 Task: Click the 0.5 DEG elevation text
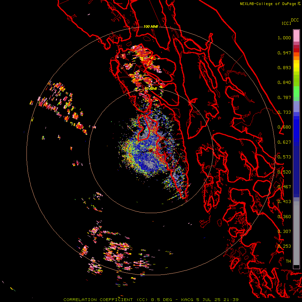click(x=162, y=300)
